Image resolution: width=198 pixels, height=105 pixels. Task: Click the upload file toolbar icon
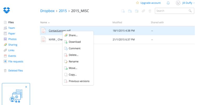[123, 11]
